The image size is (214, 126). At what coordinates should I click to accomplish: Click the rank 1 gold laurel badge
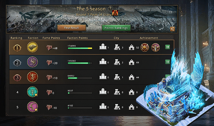pyautogui.click(x=17, y=48)
